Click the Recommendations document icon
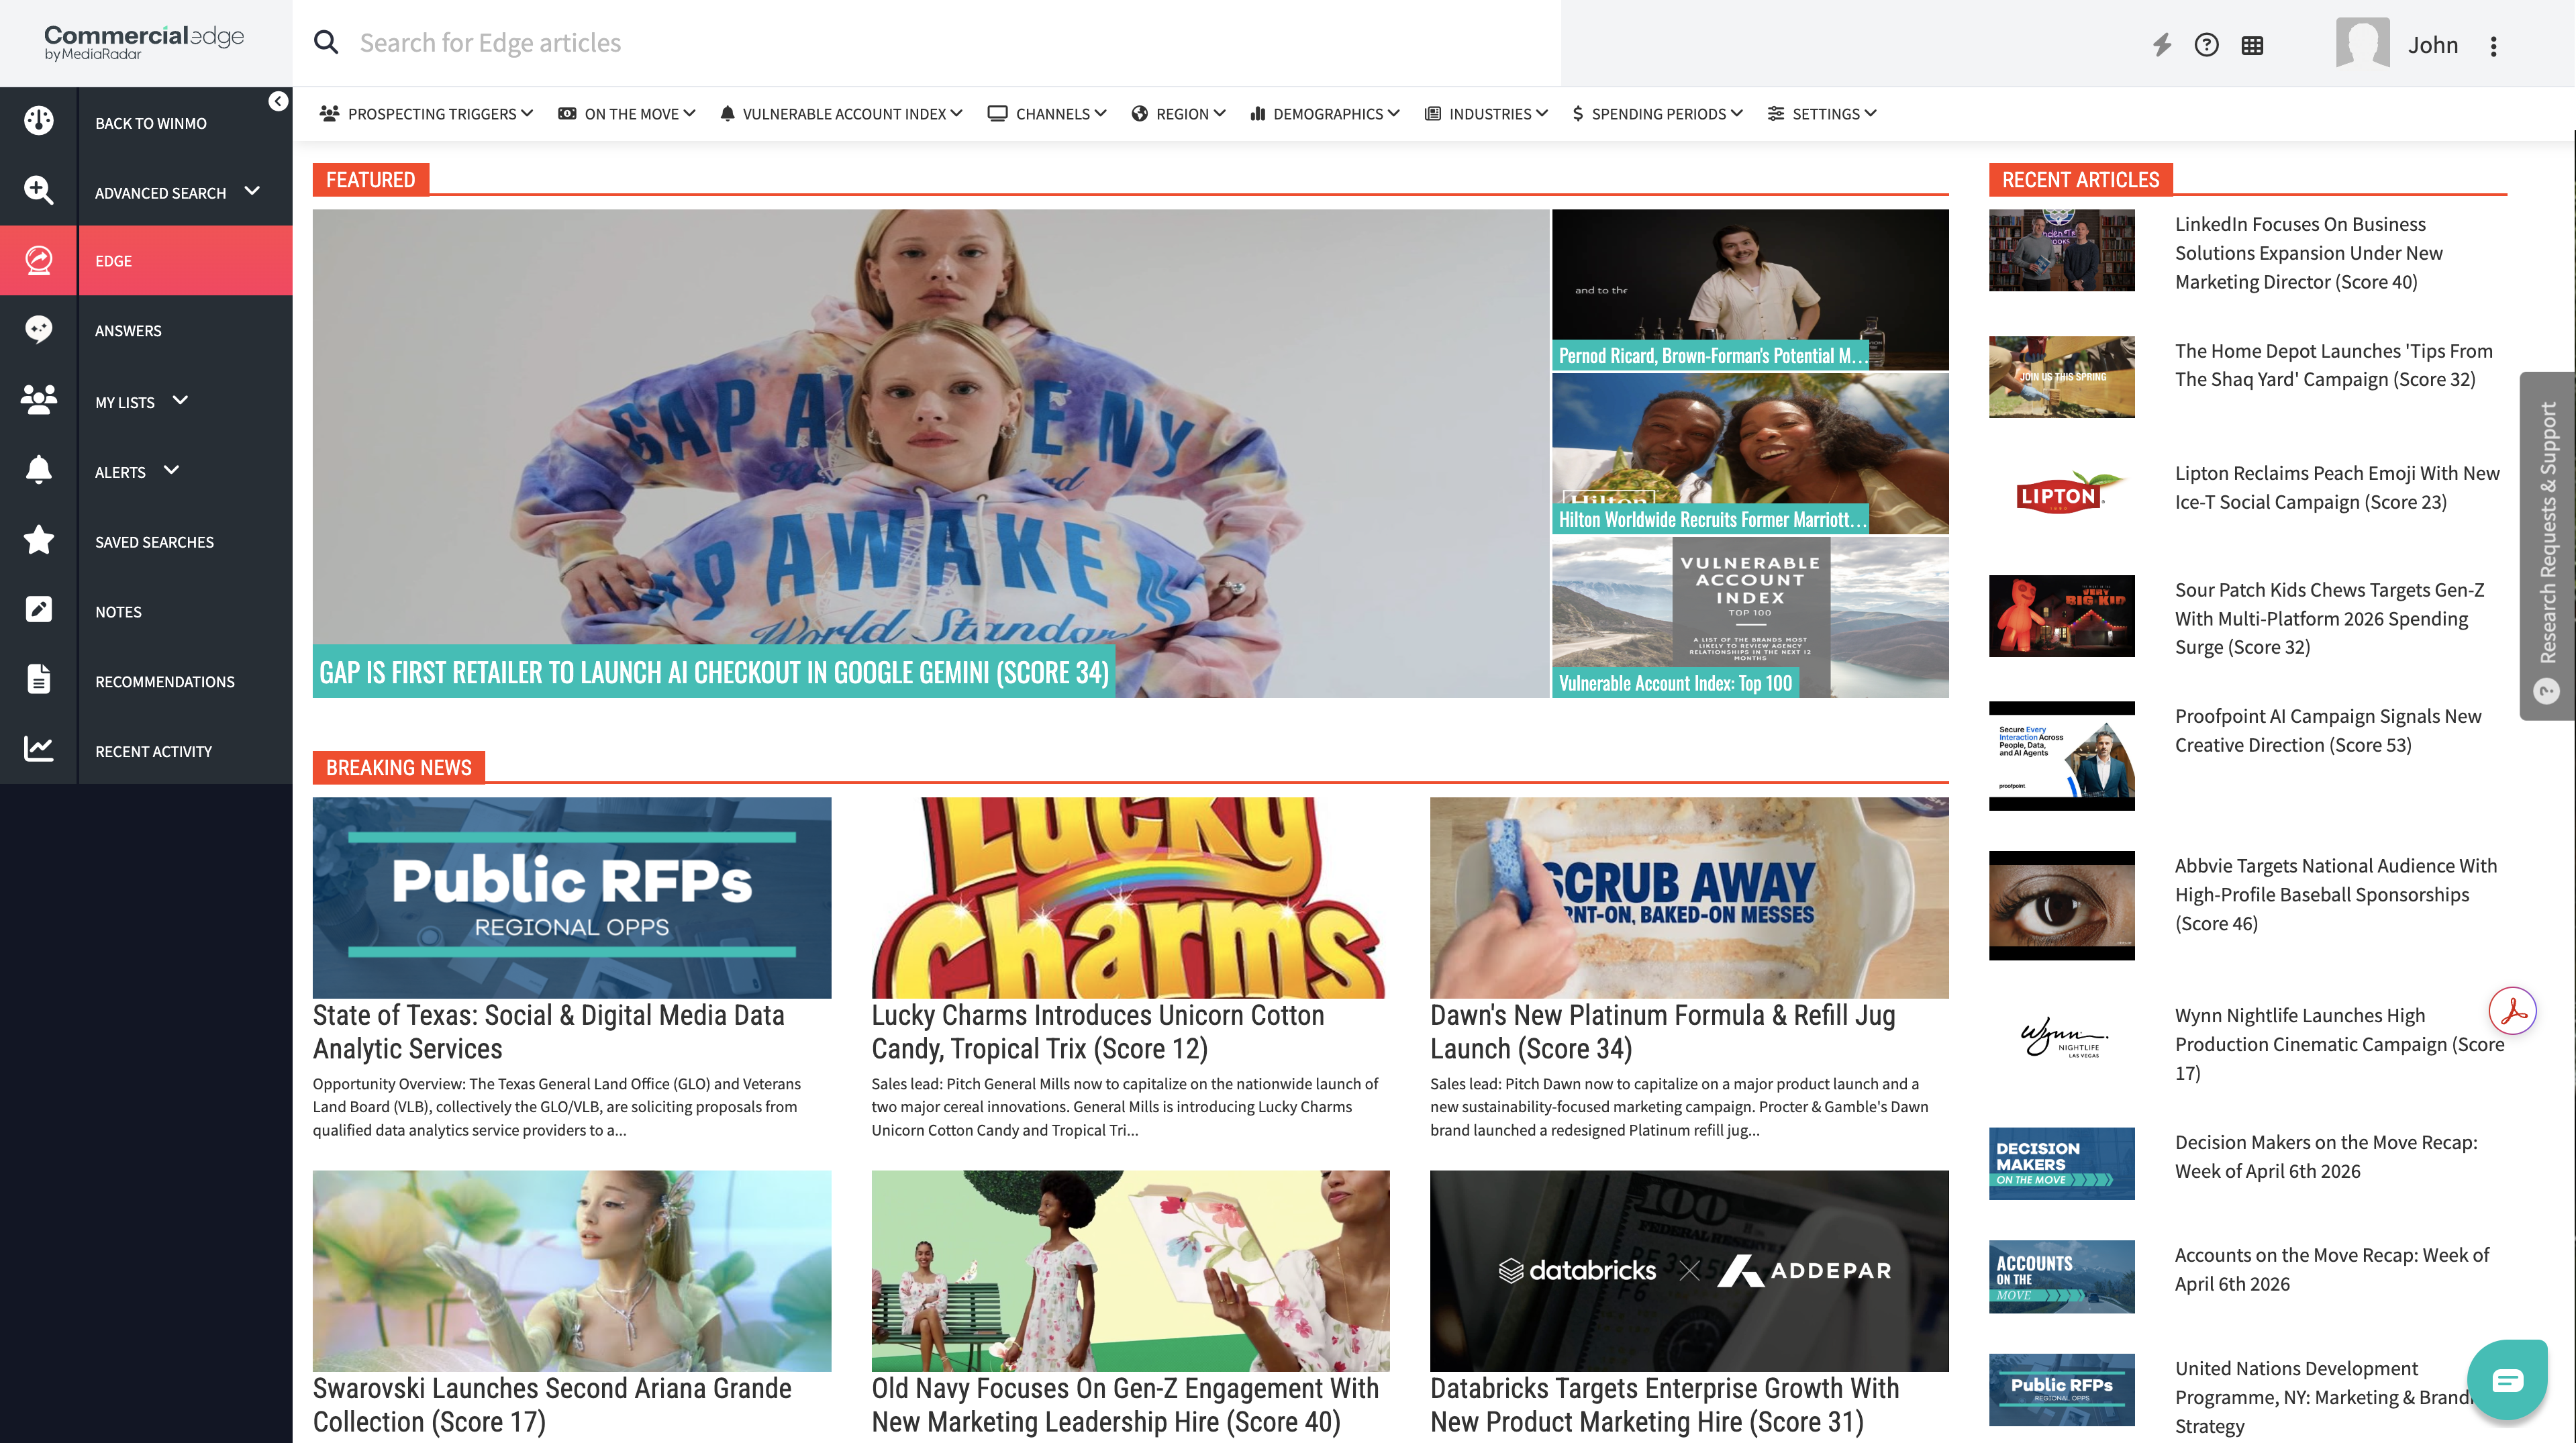 39,679
